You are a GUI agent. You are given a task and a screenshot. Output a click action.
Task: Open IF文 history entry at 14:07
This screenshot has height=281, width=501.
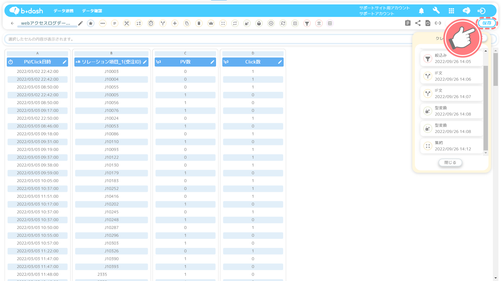pyautogui.click(x=451, y=94)
